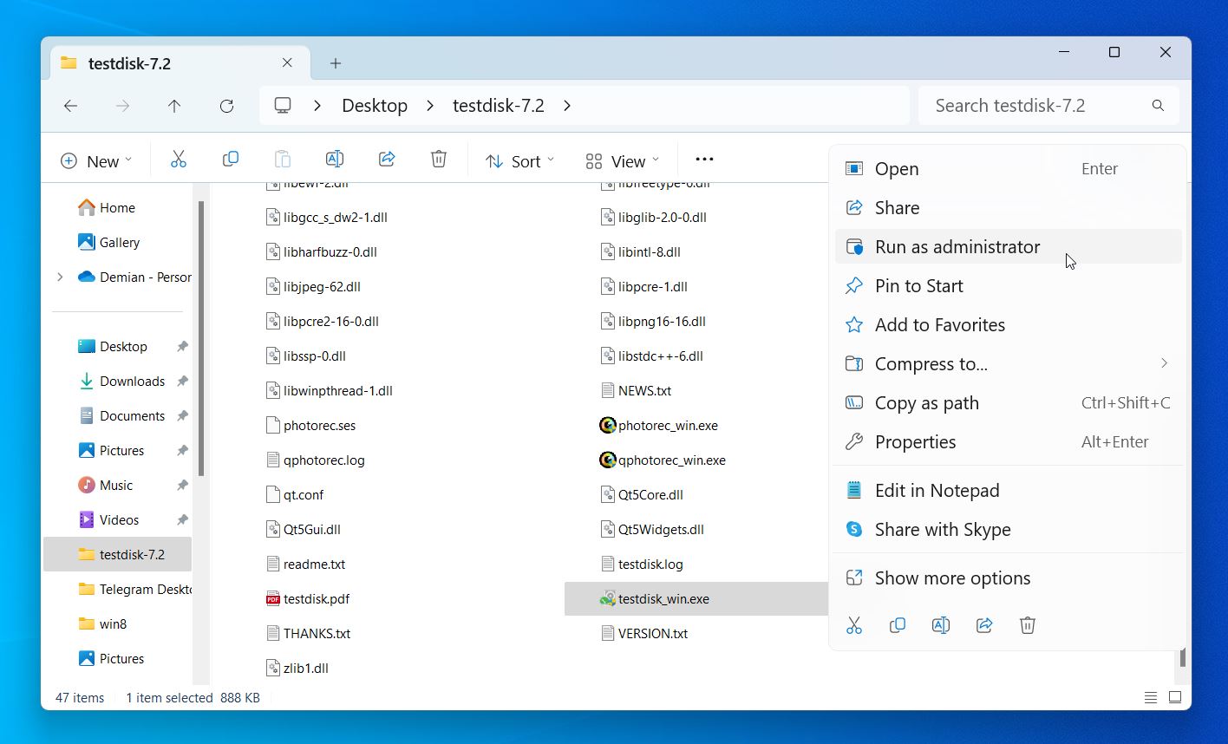
Task: Click the search magnifier icon
Action: 1158,106
